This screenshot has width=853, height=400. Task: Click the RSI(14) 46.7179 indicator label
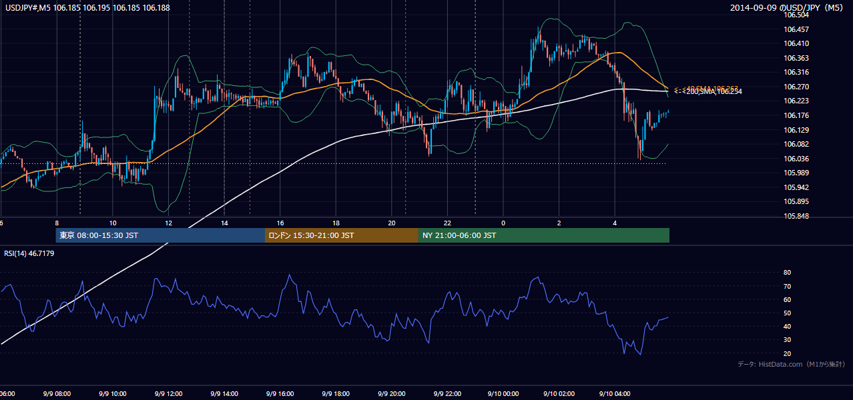coord(29,253)
